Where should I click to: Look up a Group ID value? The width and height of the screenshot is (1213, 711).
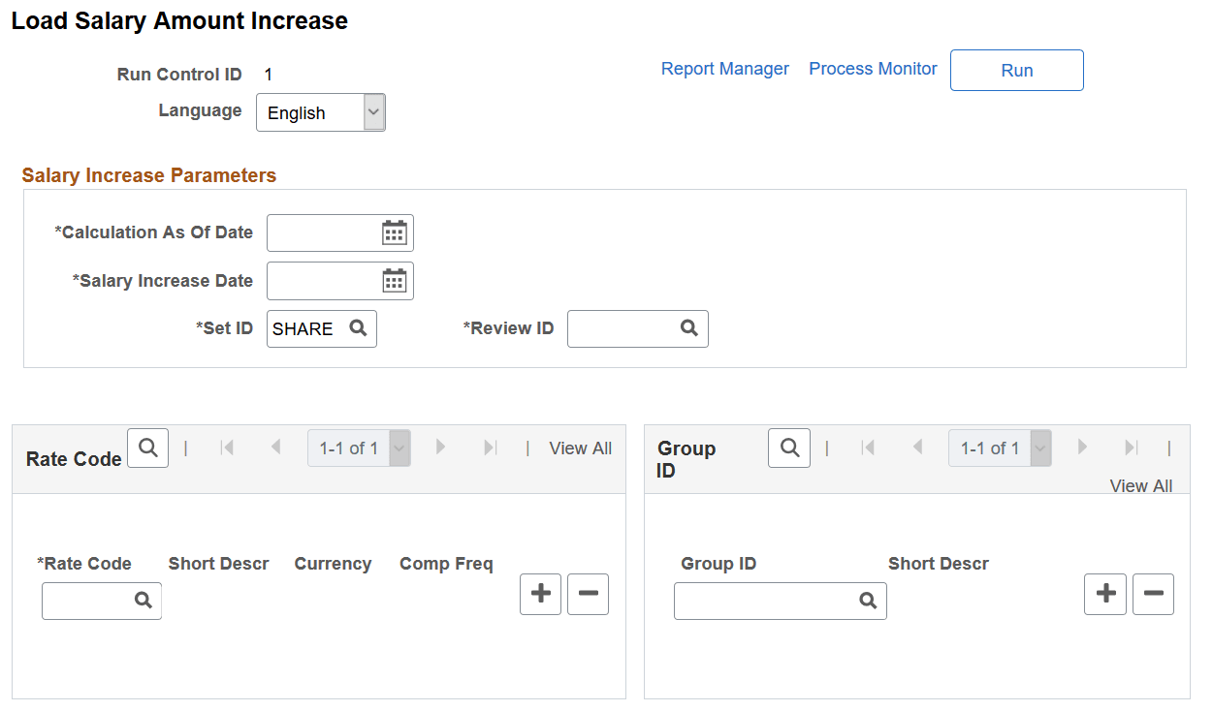coord(867,601)
